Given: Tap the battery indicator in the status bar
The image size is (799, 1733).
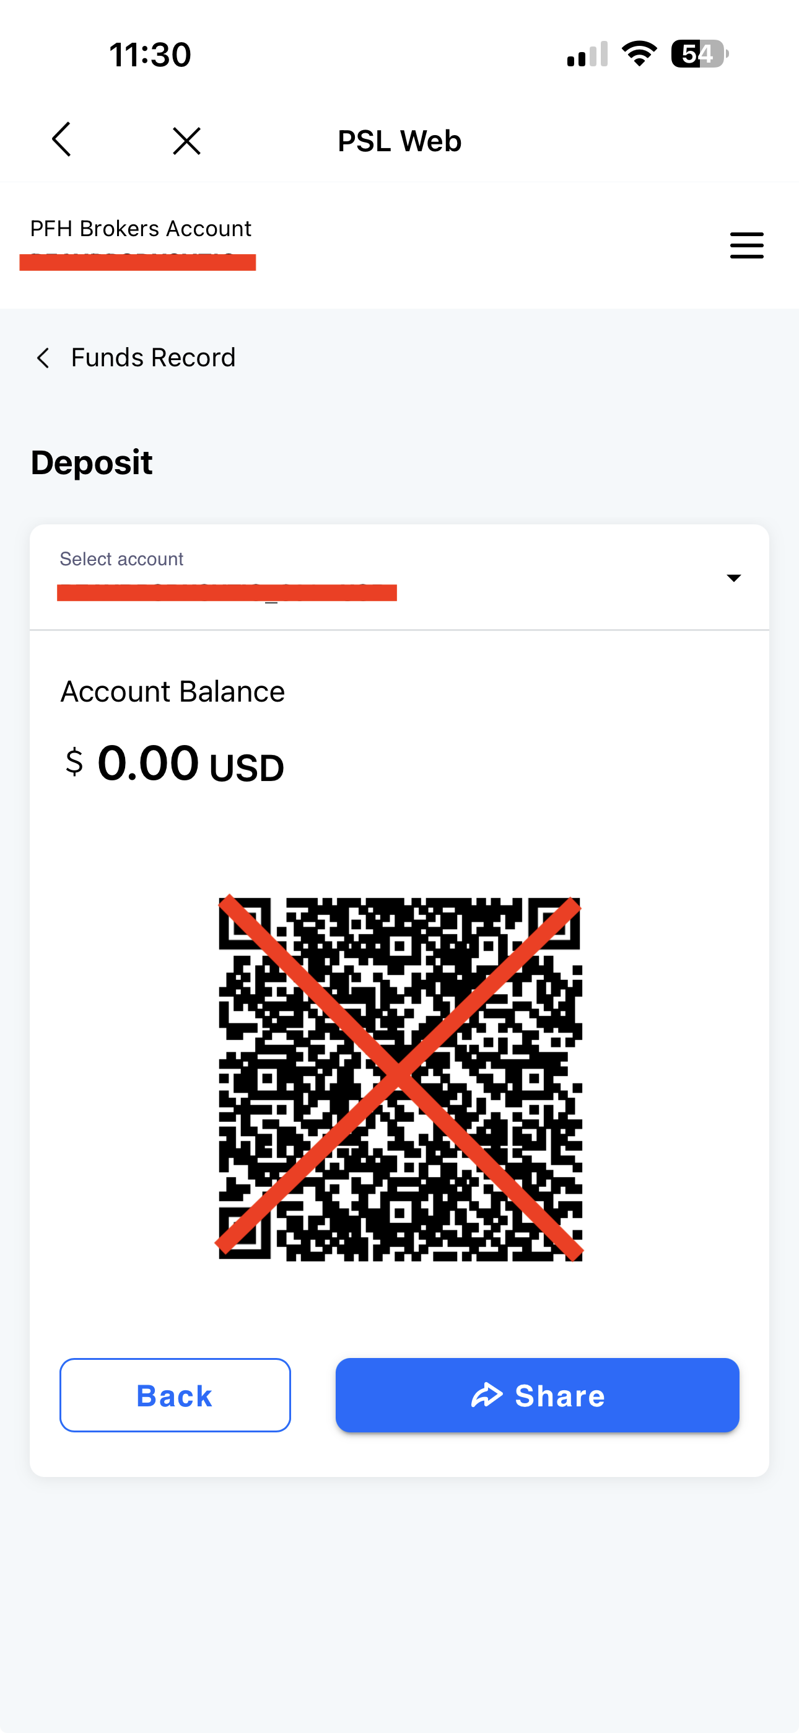Looking at the screenshot, I should point(699,54).
